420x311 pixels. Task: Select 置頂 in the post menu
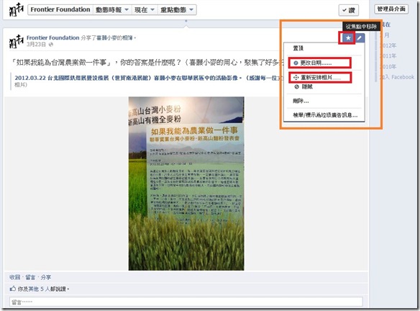click(x=298, y=48)
